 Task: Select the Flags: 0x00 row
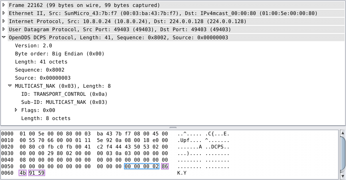38,110
